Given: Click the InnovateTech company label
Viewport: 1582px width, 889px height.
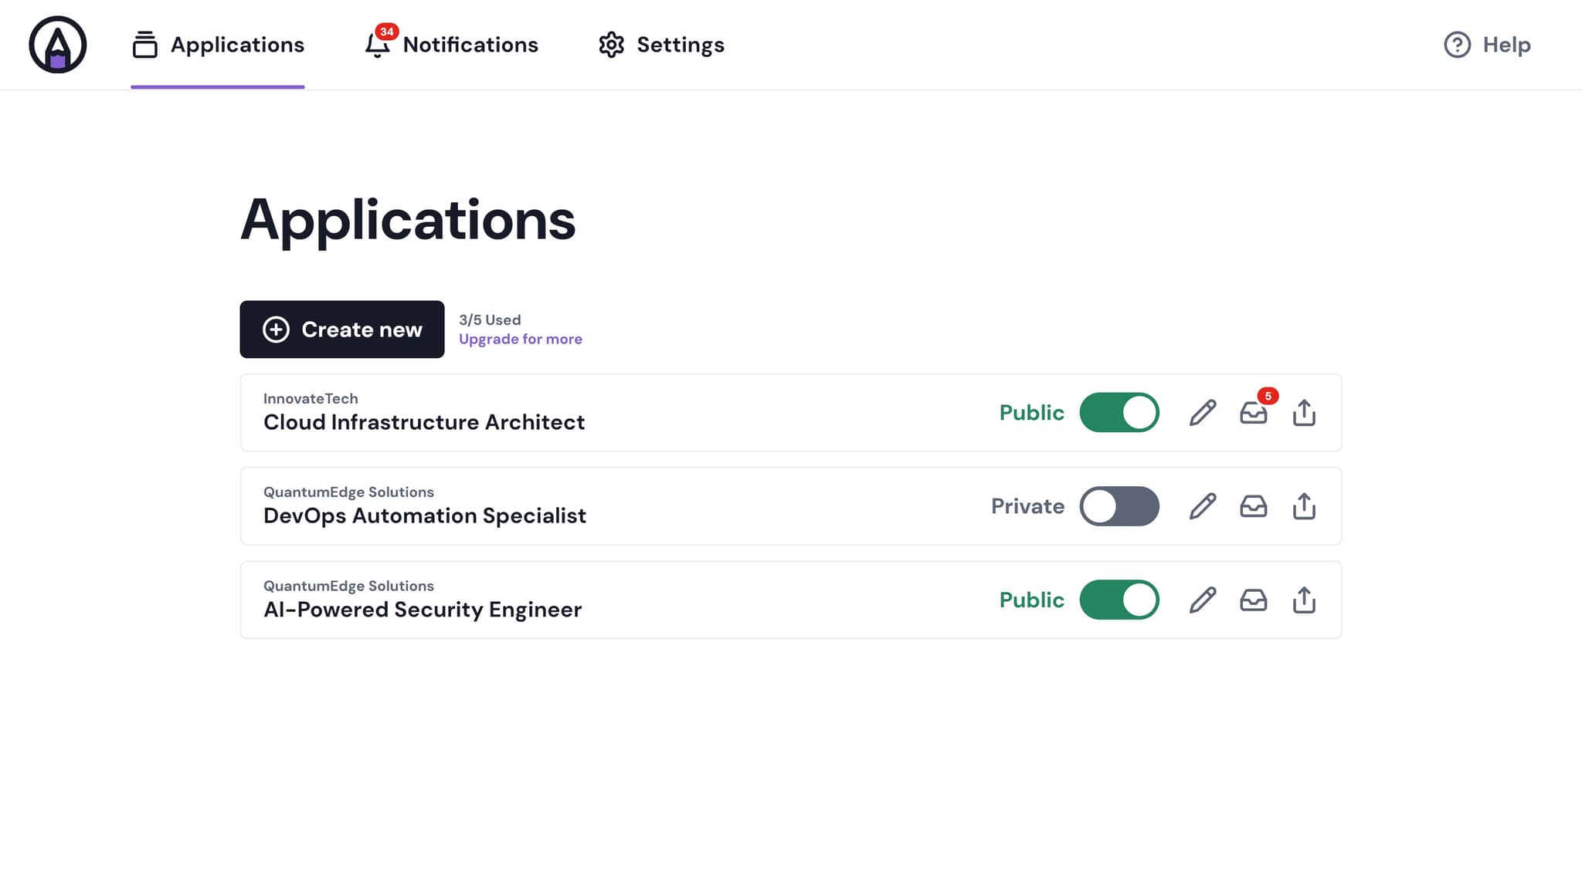Looking at the screenshot, I should (x=311, y=399).
